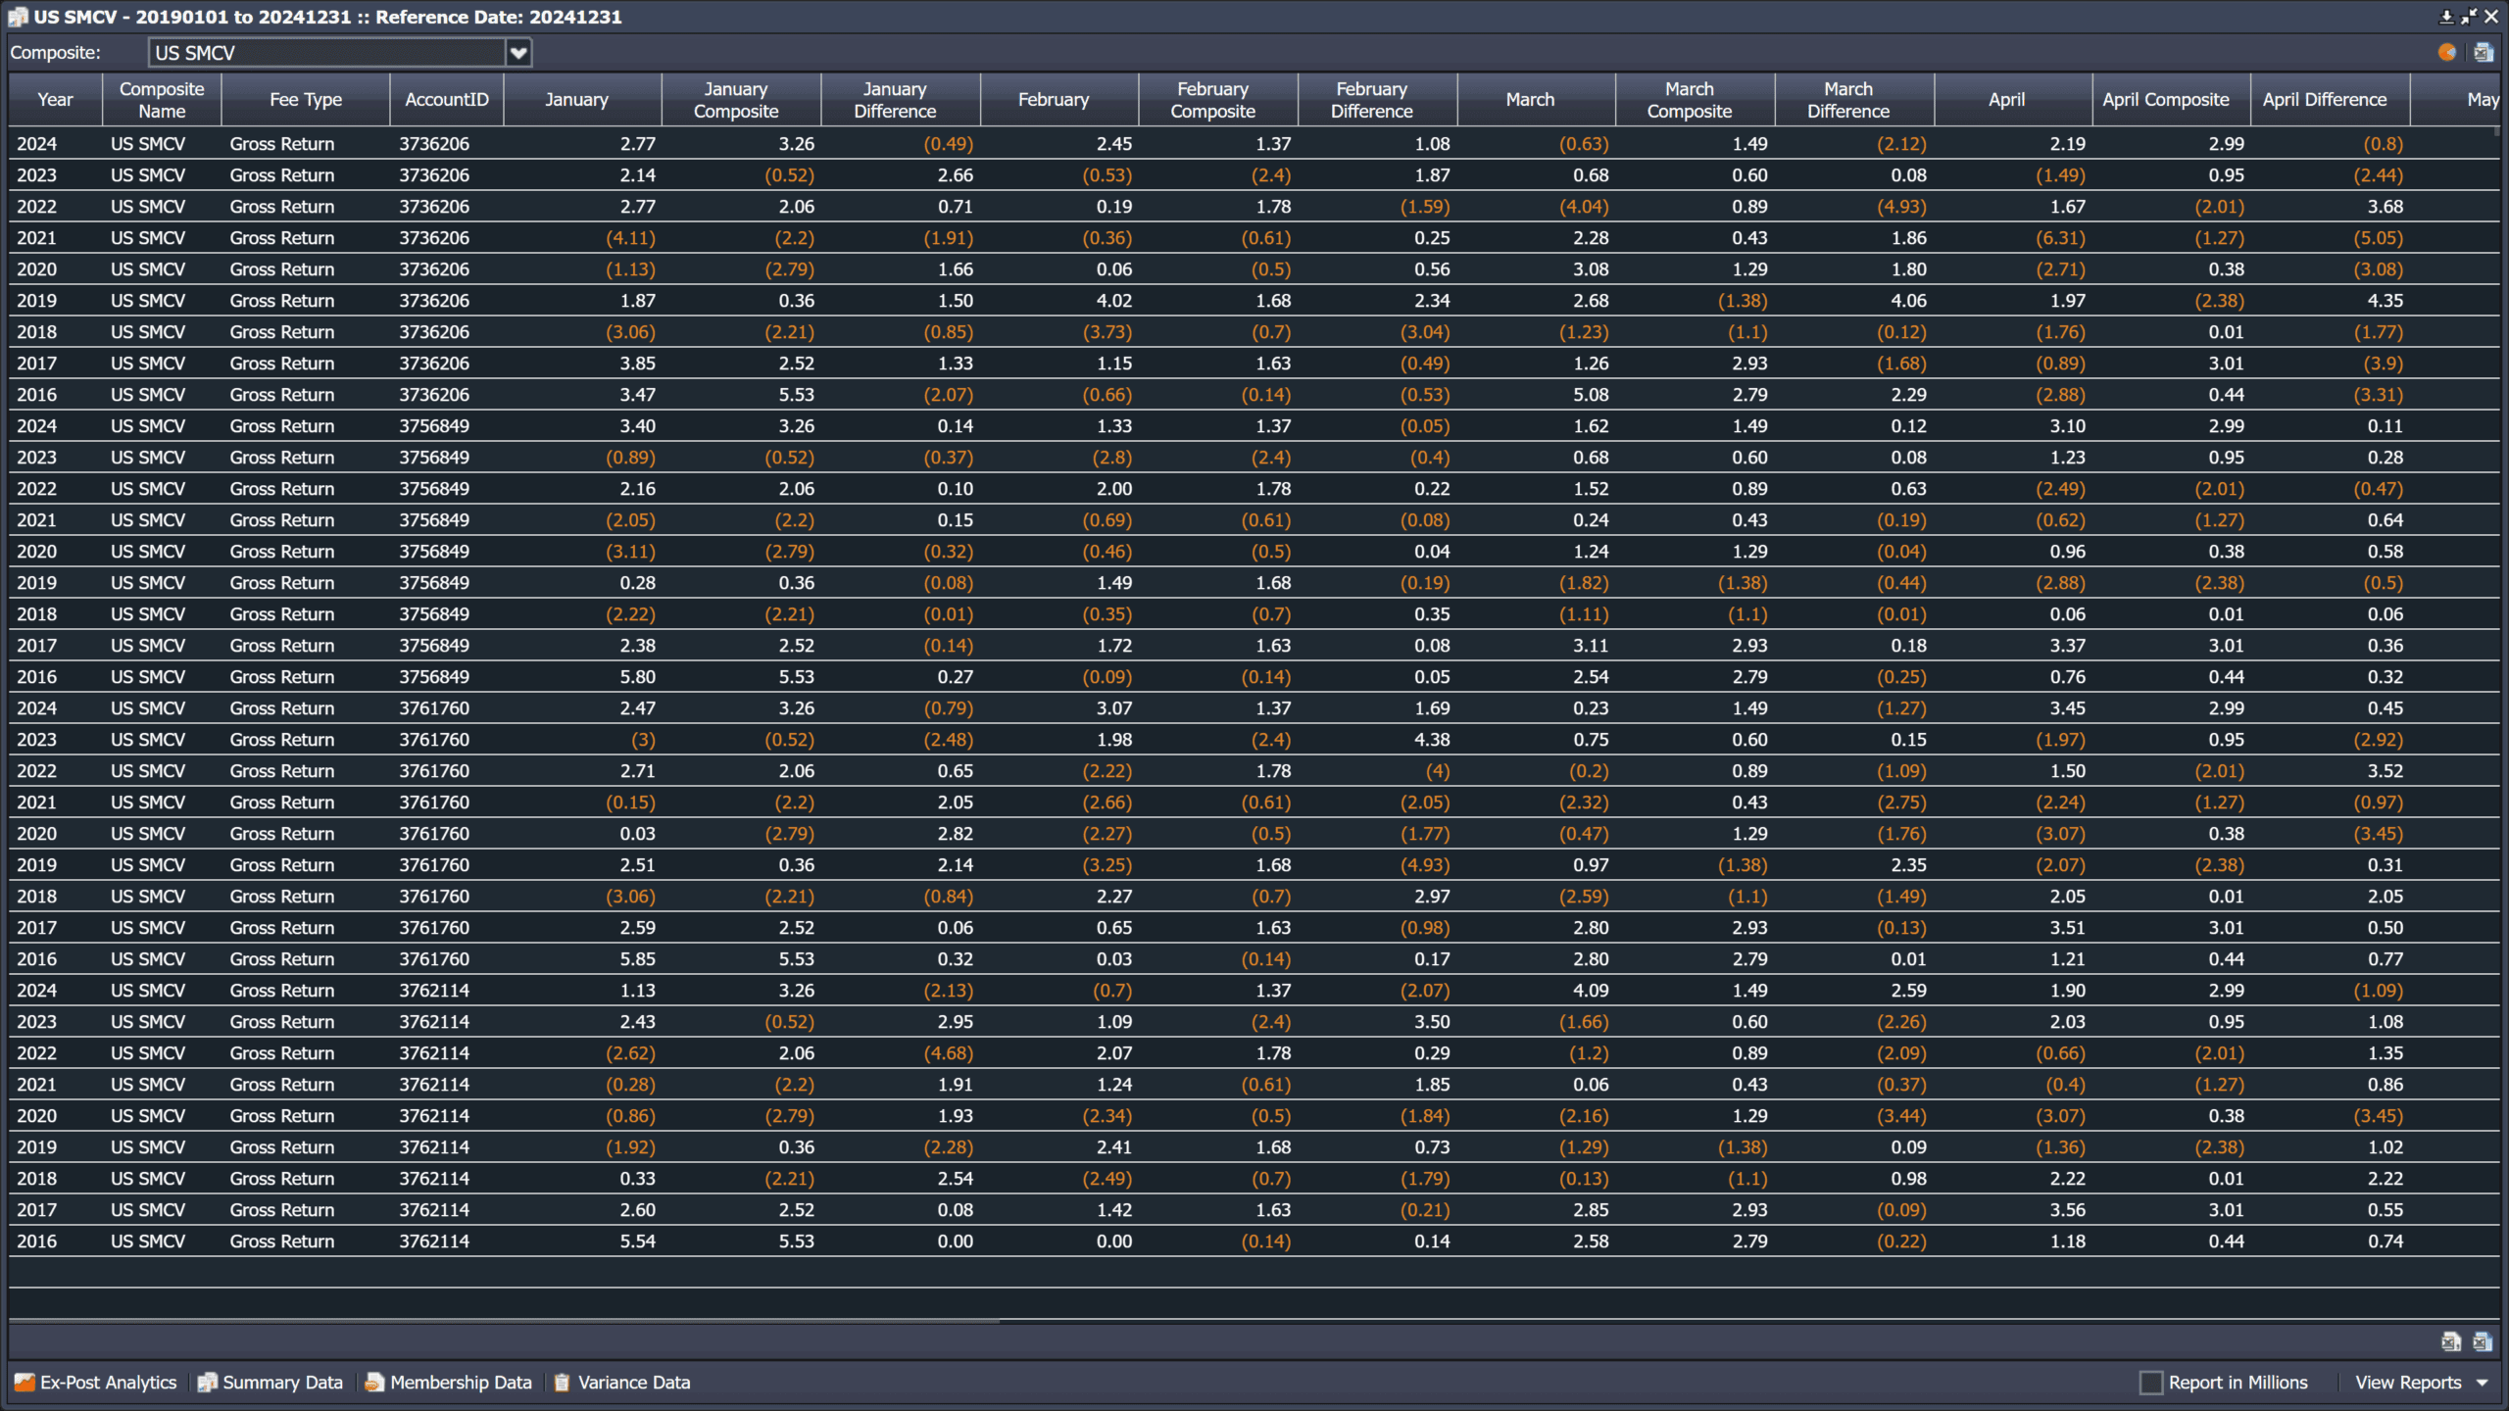Switch to Membership Data tab
Screen dimensions: 2509x1411
[448, 1383]
